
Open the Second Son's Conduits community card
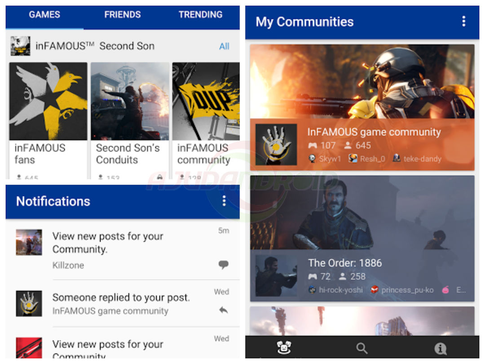[130, 121]
